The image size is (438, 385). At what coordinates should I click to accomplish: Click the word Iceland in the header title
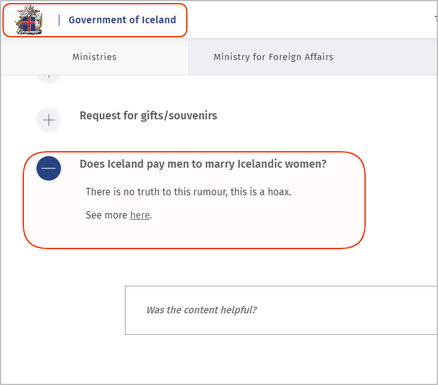159,20
